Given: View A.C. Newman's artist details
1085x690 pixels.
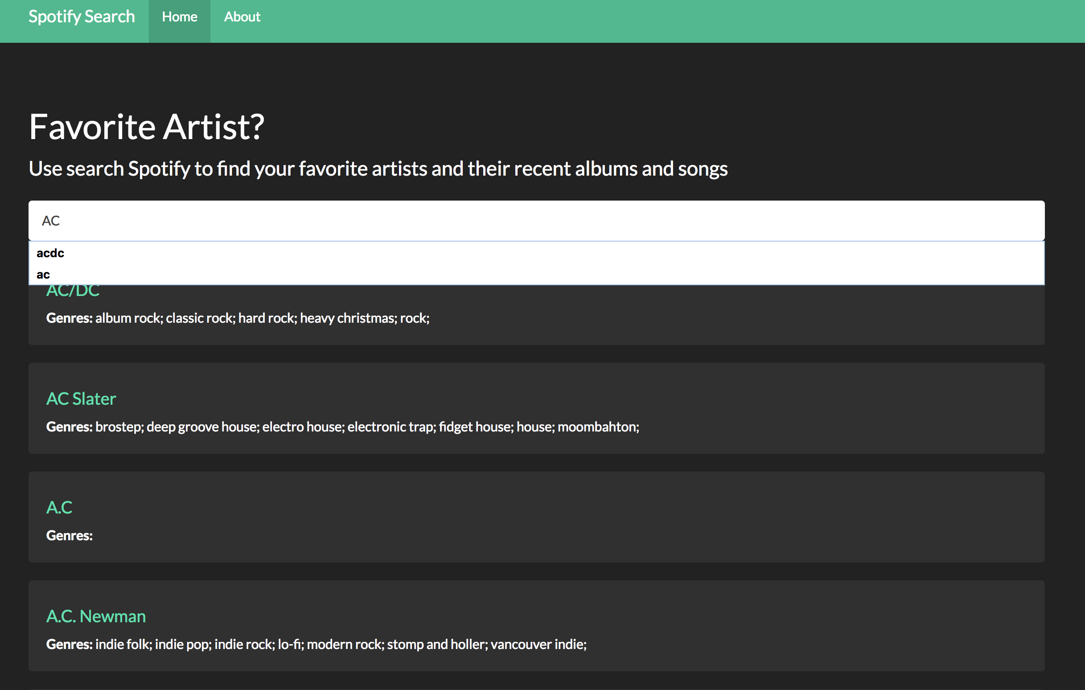Looking at the screenshot, I should (x=96, y=616).
